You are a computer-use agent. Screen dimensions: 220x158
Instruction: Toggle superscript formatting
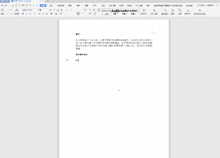[x=39, y=14]
